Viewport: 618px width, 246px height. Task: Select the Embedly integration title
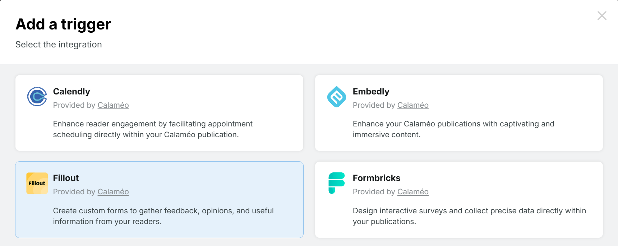[371, 92]
